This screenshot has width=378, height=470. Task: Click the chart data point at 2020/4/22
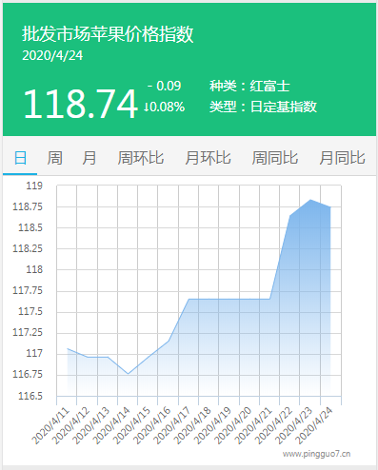(290, 216)
